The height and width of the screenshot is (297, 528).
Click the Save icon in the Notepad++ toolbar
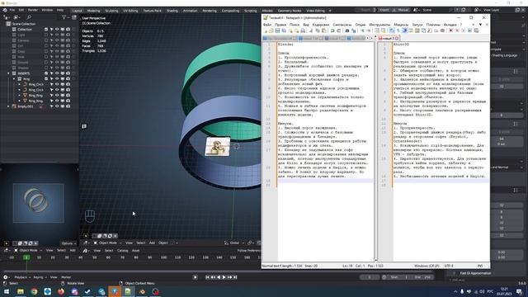(x=277, y=31)
